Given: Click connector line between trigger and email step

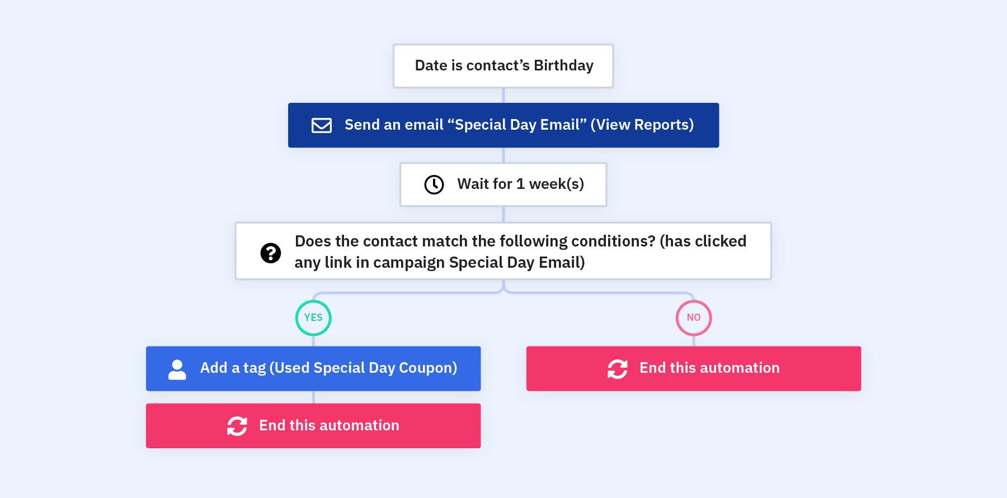Looking at the screenshot, I should pyautogui.click(x=503, y=96).
